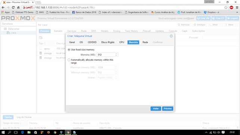Open the Chrome menu icon
240x135 pixels.
(237, 7)
